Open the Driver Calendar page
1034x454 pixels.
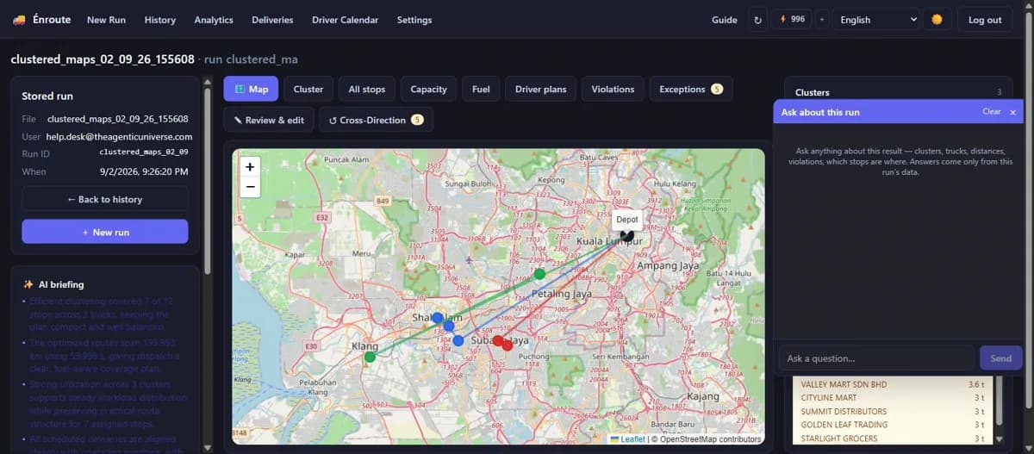point(345,20)
